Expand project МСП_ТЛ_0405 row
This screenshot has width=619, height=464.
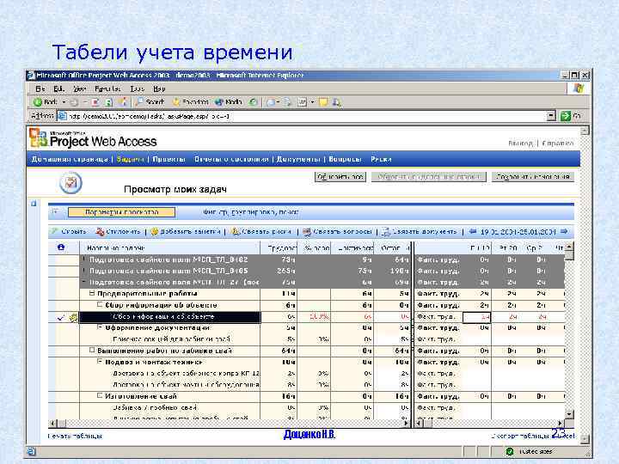pos(83,271)
